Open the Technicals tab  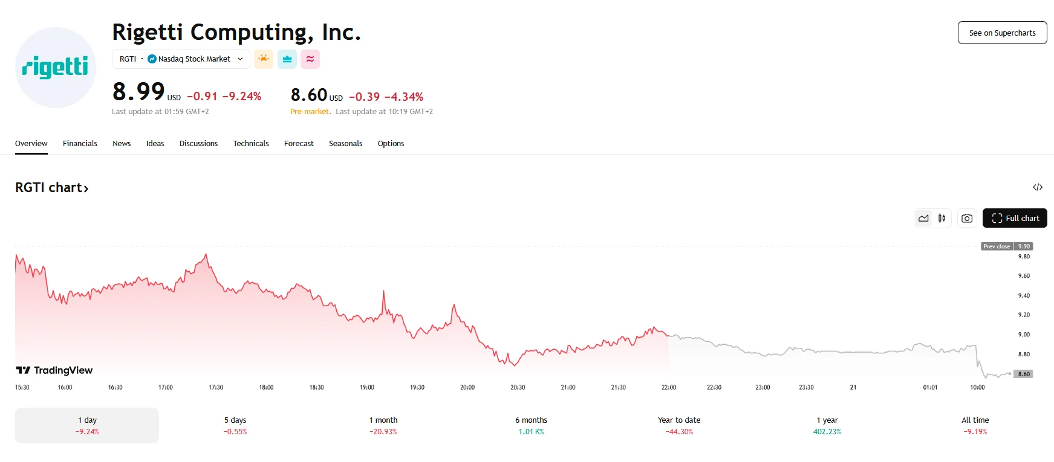click(x=250, y=143)
